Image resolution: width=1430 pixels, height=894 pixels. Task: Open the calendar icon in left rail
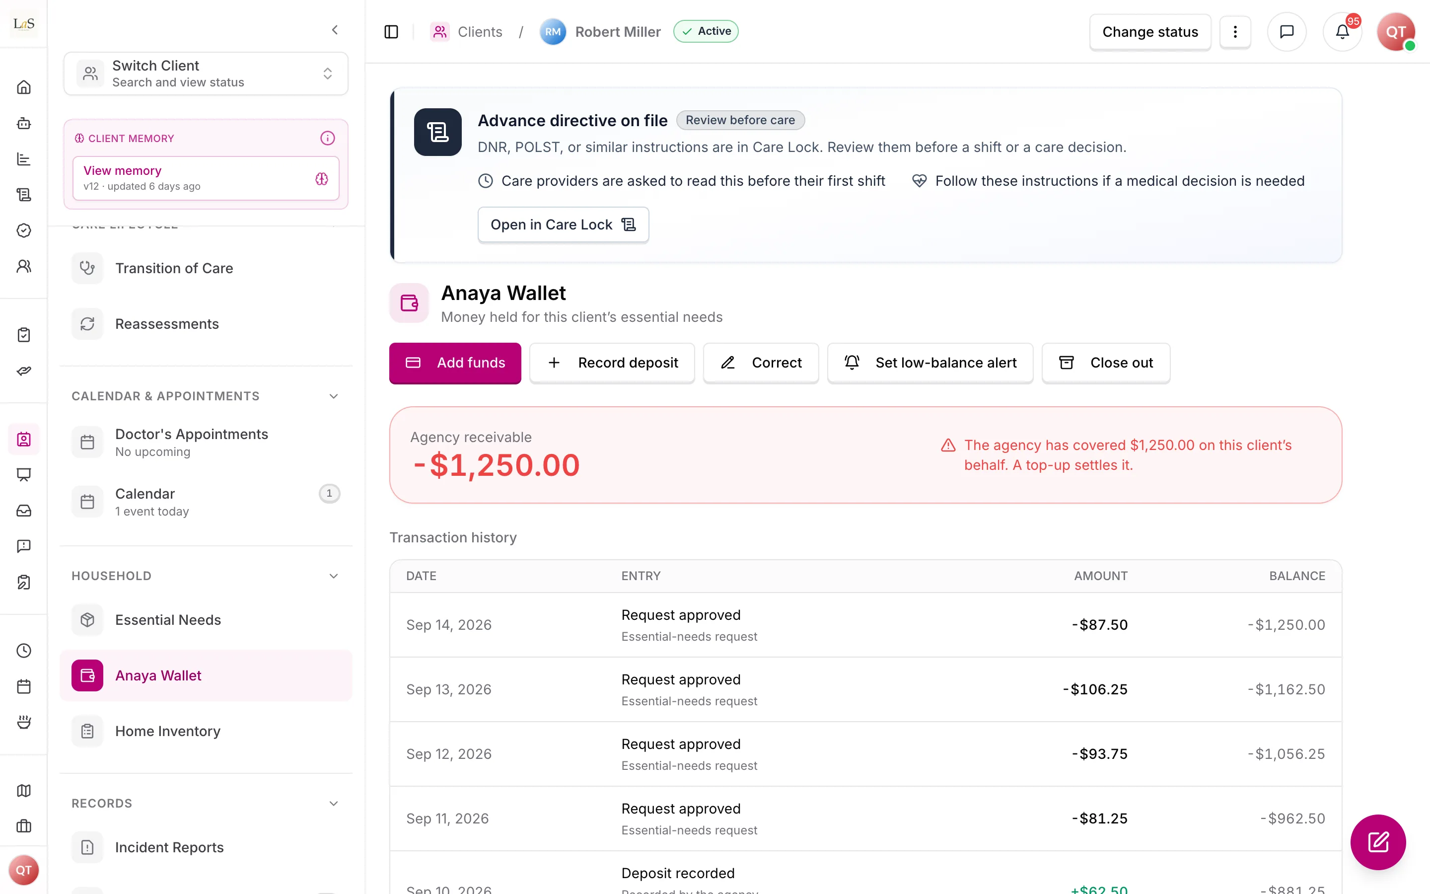tap(24, 686)
